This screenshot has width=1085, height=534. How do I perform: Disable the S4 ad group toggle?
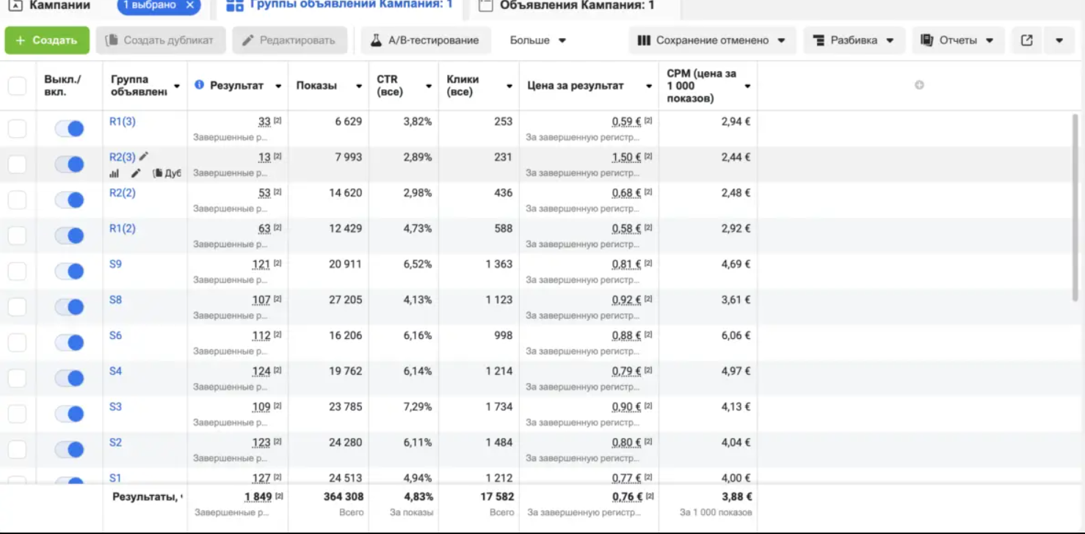pyautogui.click(x=70, y=378)
